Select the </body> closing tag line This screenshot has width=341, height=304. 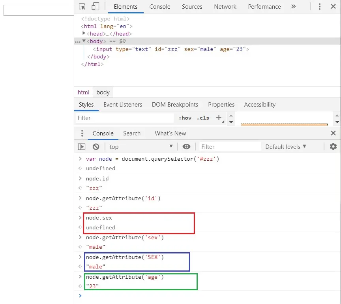(98, 57)
